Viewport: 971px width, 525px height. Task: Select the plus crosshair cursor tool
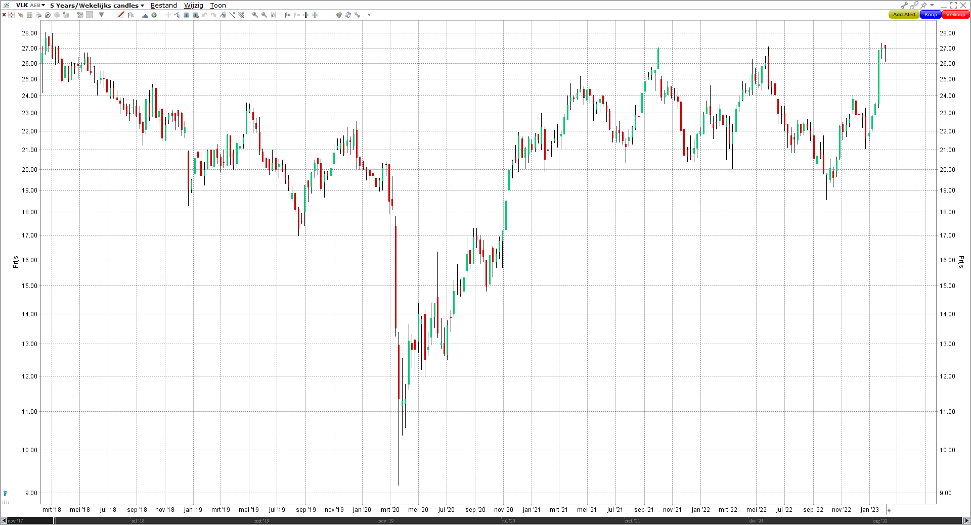(x=168, y=15)
